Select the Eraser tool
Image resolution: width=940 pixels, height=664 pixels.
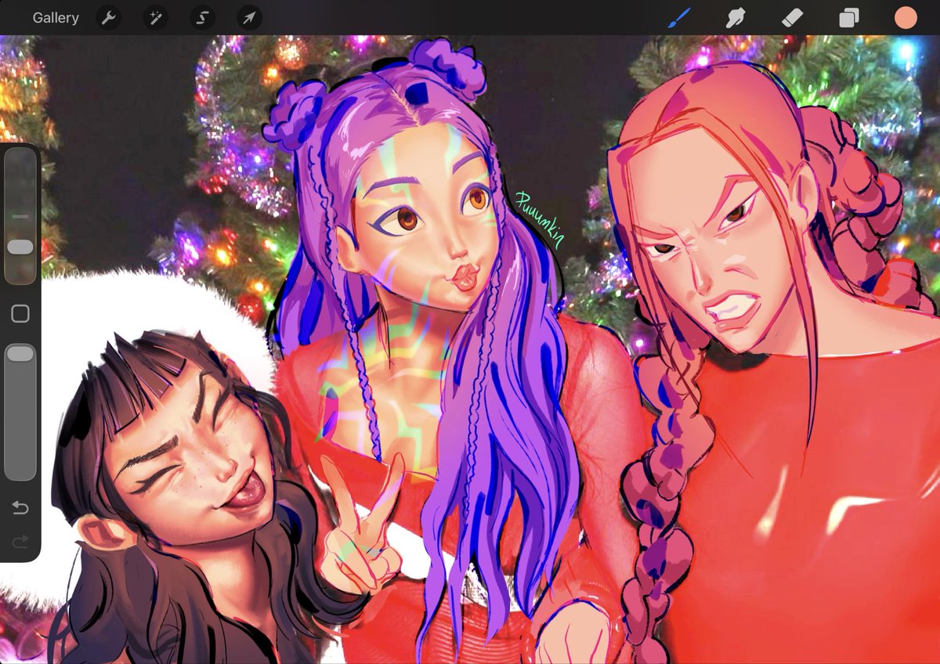(x=793, y=17)
